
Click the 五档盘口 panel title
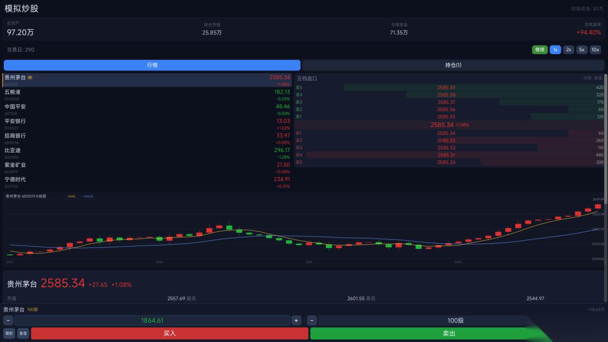(x=307, y=78)
